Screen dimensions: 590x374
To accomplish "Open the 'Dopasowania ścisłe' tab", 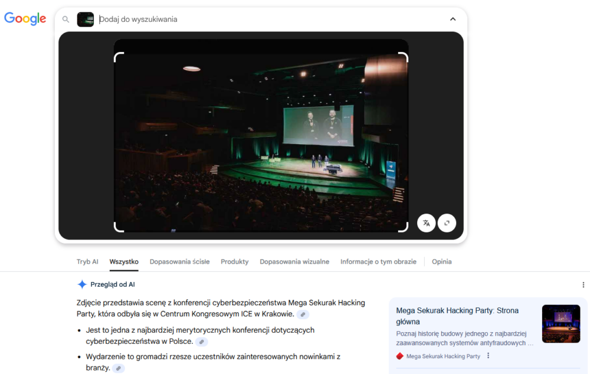I will [179, 262].
